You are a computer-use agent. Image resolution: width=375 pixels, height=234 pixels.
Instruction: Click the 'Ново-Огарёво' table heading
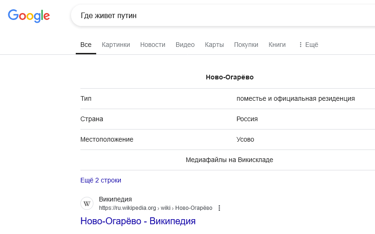pyautogui.click(x=230, y=77)
